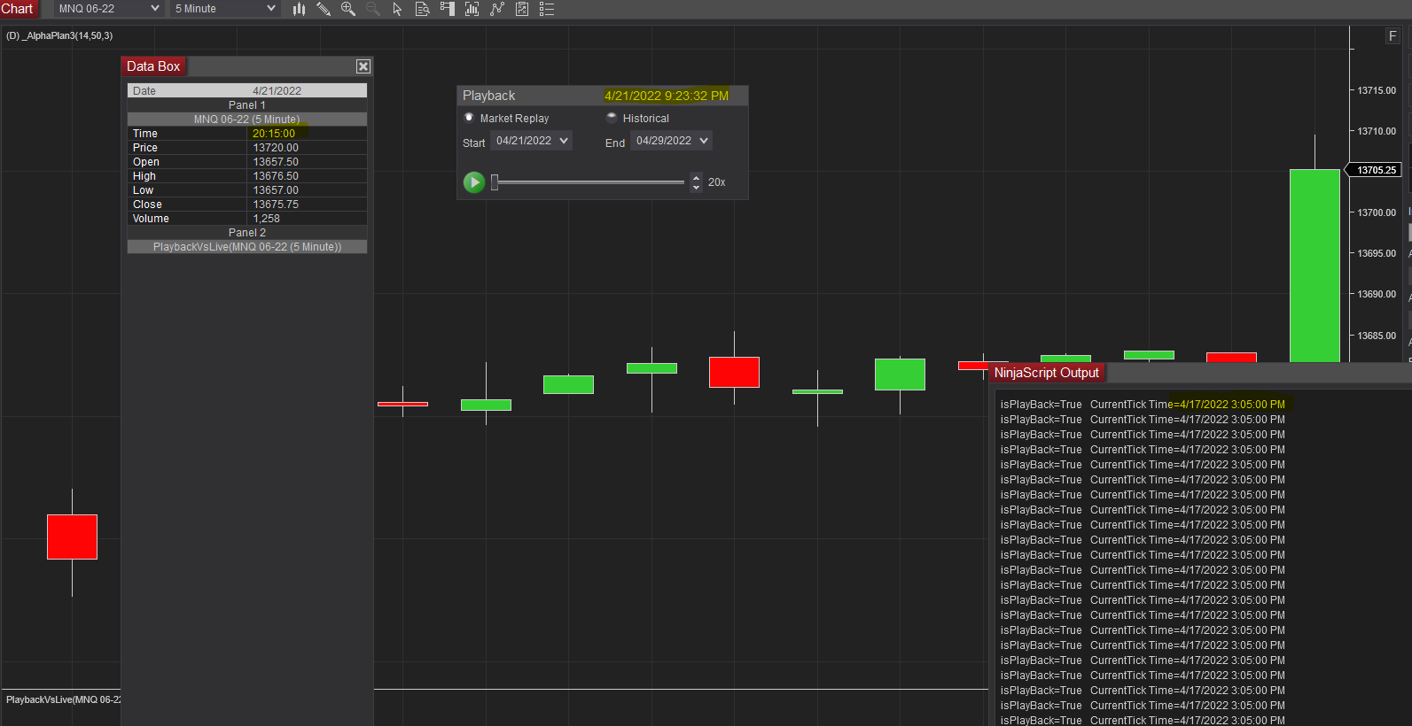The height and width of the screenshot is (726, 1412).
Task: Click the _AlphaPlan3(14,50,3) indicator label
Action: coord(59,35)
